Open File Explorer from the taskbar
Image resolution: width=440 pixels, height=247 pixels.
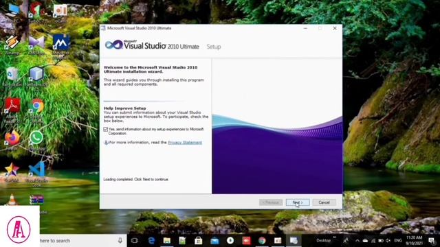[x=167, y=241]
